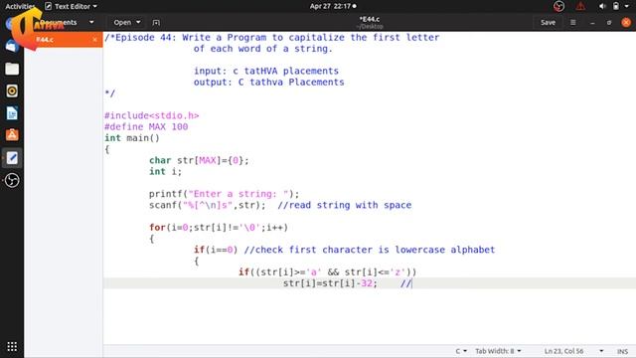Click the if(i==0) statement
This screenshot has width=636, height=358.
[x=216, y=250]
